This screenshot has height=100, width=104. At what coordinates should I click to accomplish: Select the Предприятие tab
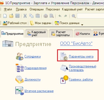12,33
